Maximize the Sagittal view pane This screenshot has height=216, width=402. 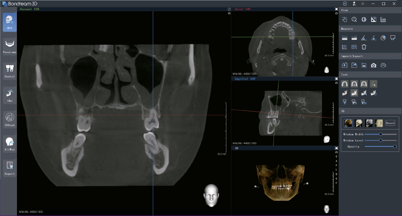pos(336,79)
